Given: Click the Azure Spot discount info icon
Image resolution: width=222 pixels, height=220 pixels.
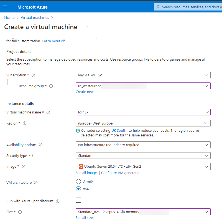Looking at the screenshot, I should pos(58,201).
